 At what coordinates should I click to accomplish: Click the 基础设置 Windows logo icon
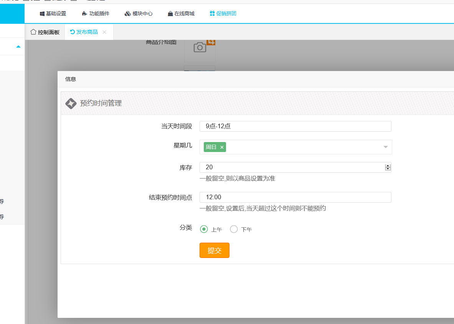tap(42, 14)
